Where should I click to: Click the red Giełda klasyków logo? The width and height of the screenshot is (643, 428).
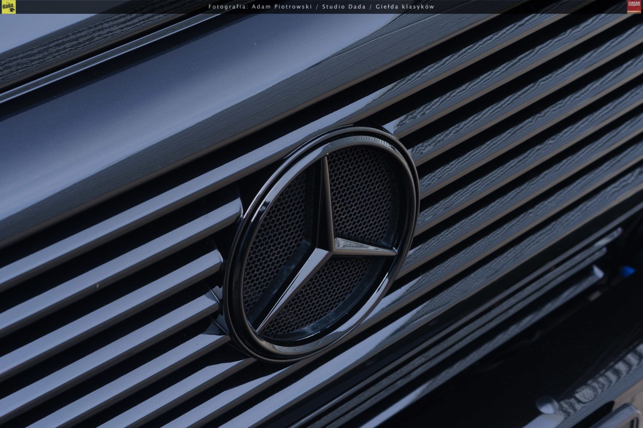point(634,7)
